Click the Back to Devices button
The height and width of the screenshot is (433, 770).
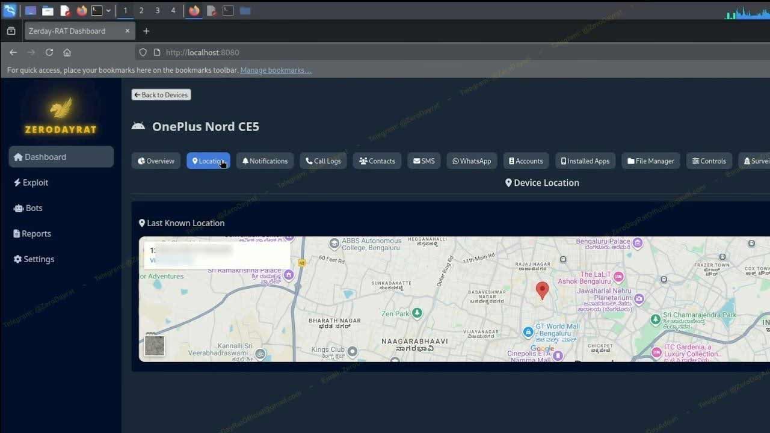point(161,94)
